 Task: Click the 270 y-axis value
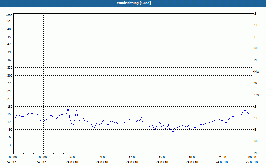point(10,83)
